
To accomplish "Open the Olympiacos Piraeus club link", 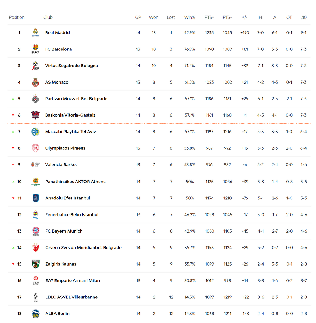I will coord(65,148).
